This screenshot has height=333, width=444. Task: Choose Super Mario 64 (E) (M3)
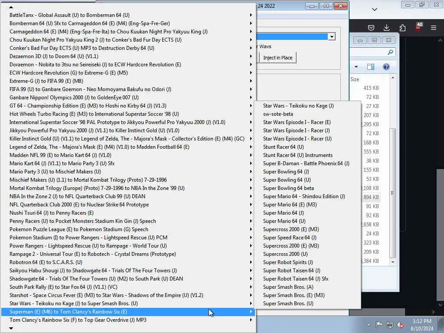(307, 205)
